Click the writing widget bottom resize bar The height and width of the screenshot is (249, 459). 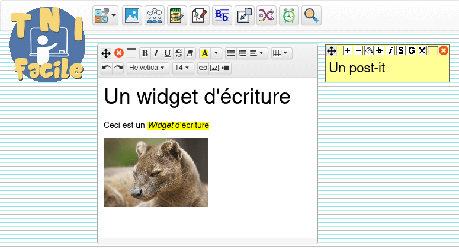click(x=207, y=241)
